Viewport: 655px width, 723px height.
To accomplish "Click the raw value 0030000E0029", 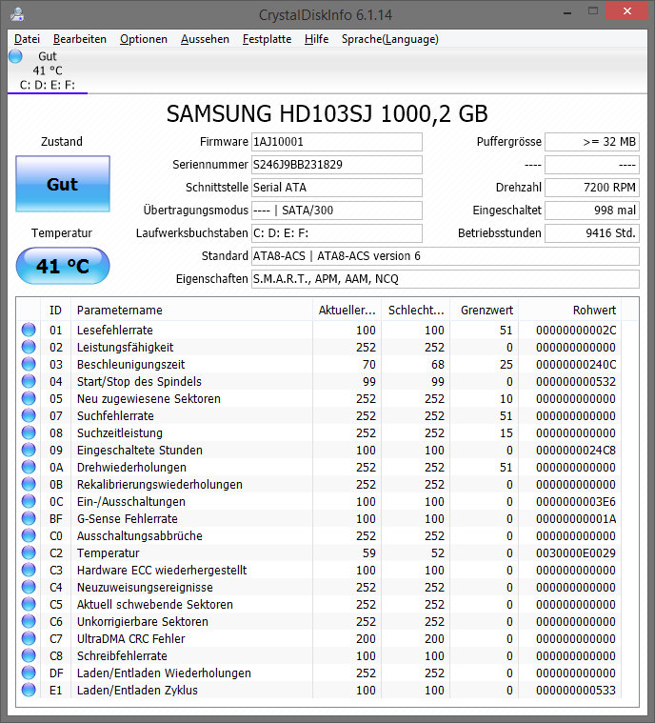I will click(576, 552).
